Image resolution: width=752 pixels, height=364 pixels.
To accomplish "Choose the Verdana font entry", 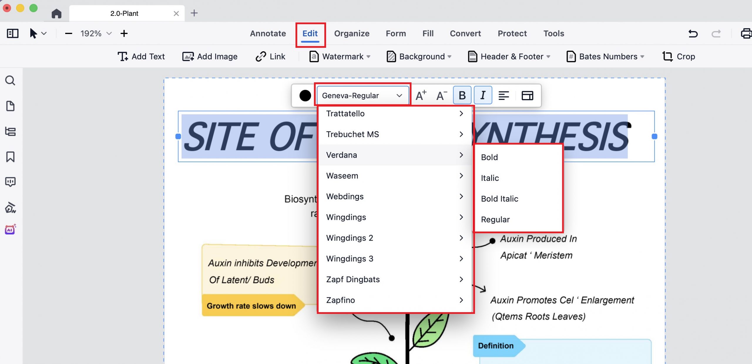I will point(395,155).
